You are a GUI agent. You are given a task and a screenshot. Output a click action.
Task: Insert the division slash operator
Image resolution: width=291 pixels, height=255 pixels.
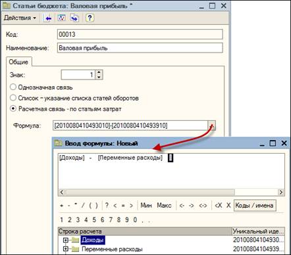coord(83,206)
